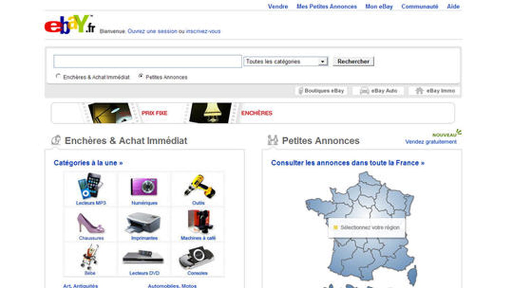This screenshot has width=513, height=288.
Task: Click the Boutiques eBay icon button
Action: (x=321, y=91)
